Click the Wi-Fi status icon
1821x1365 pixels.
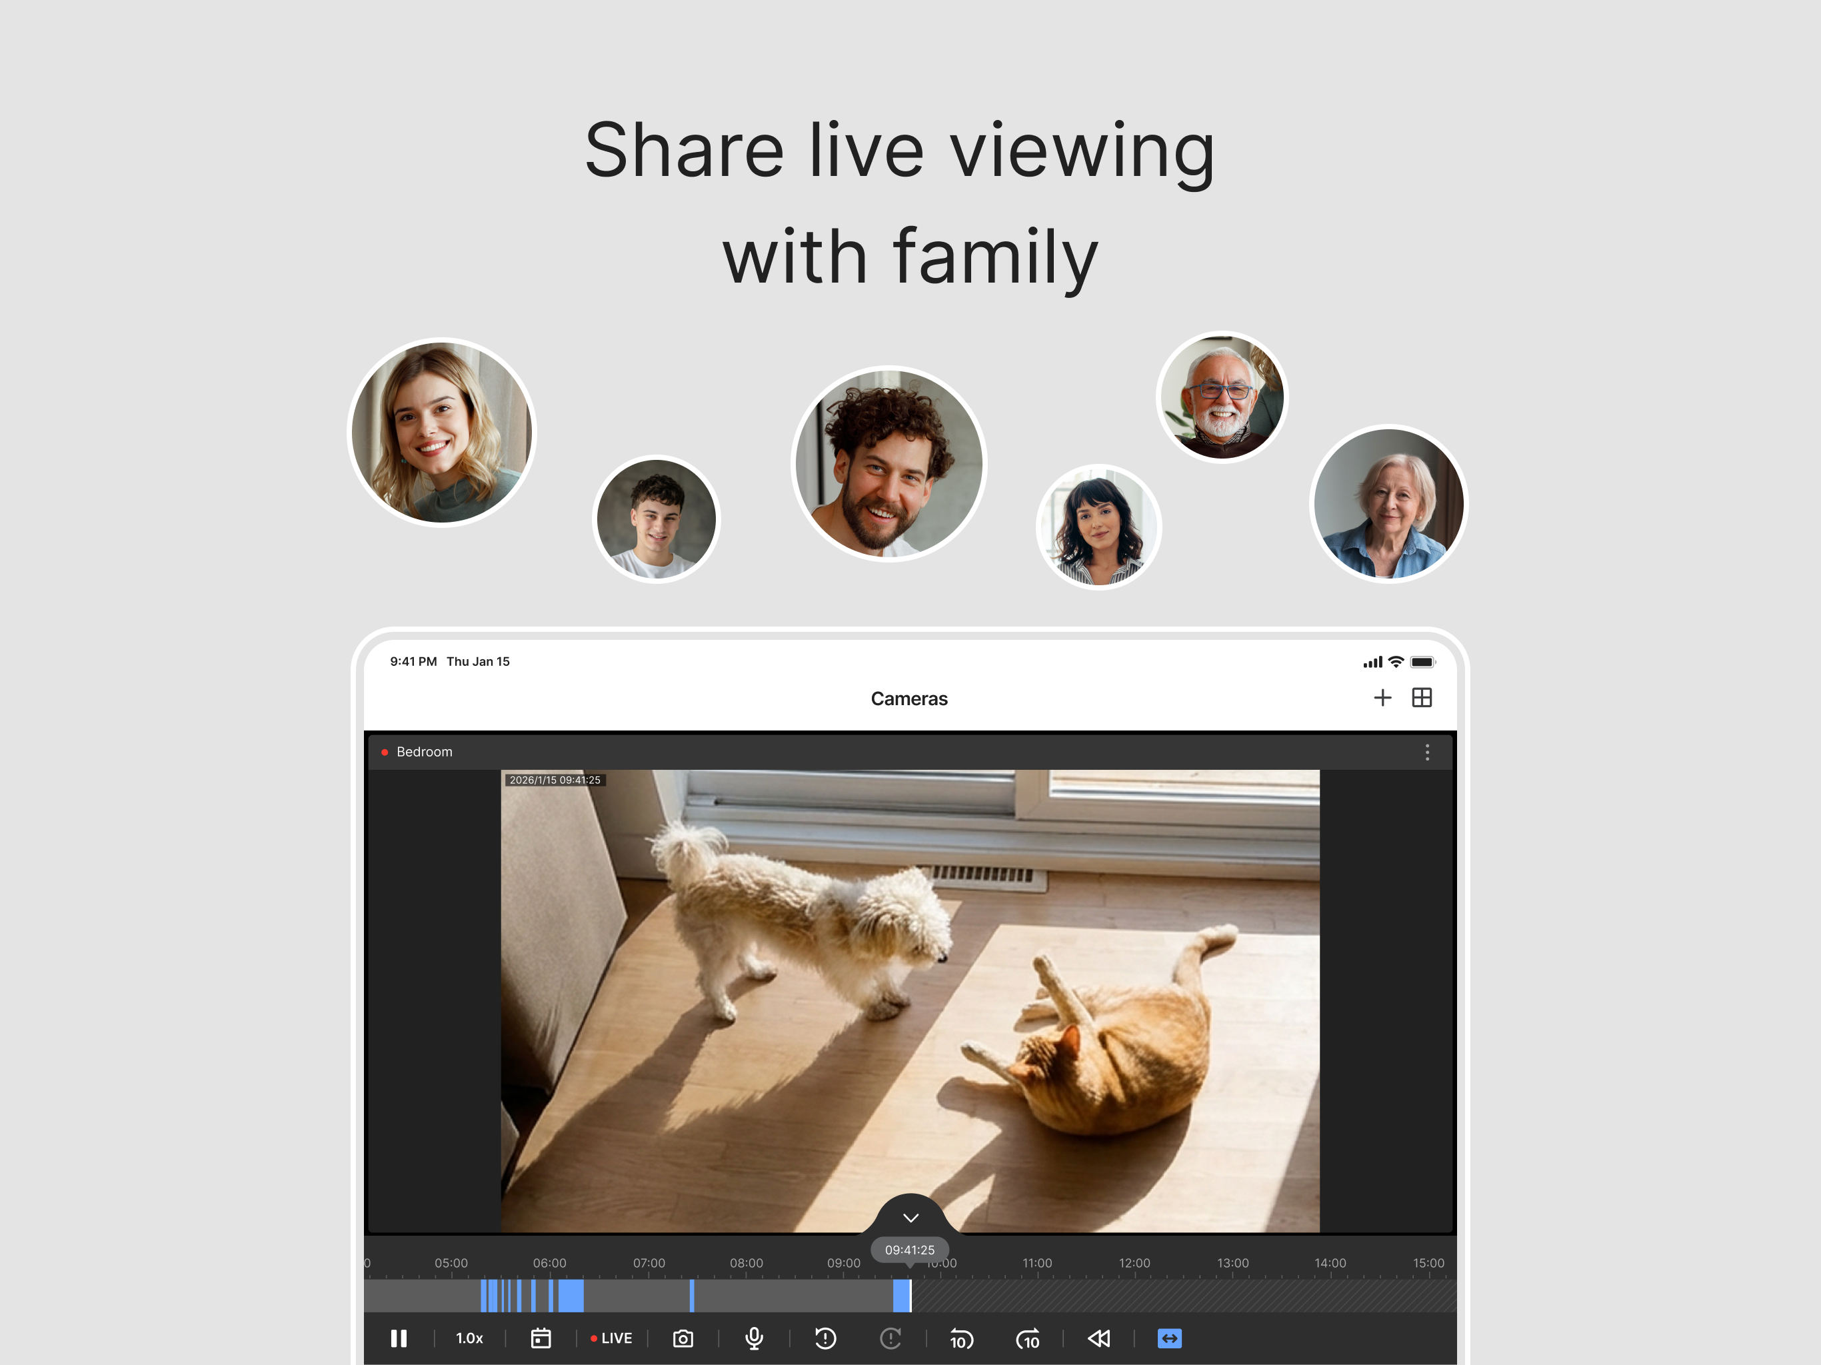coord(1395,662)
